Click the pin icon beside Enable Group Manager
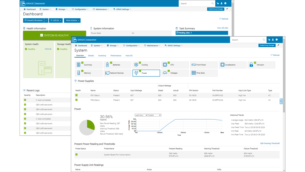Viewport: 305px width, 172px height. [278, 45]
